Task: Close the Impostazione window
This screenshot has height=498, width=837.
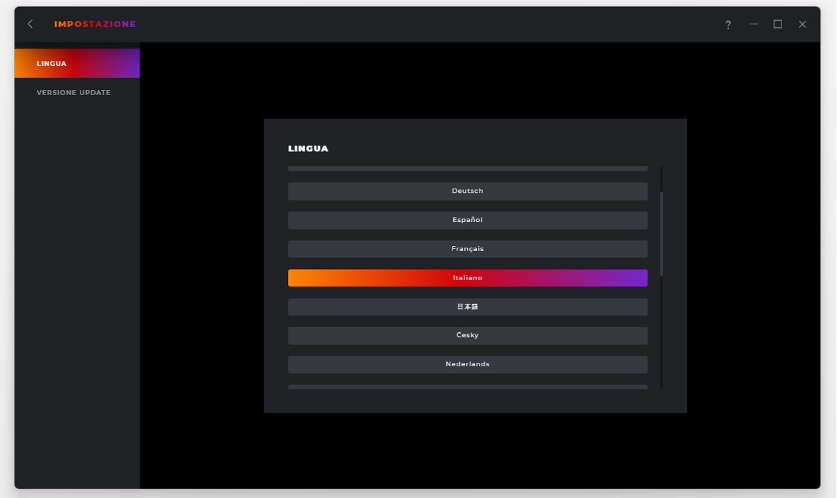Action: pyautogui.click(x=802, y=24)
